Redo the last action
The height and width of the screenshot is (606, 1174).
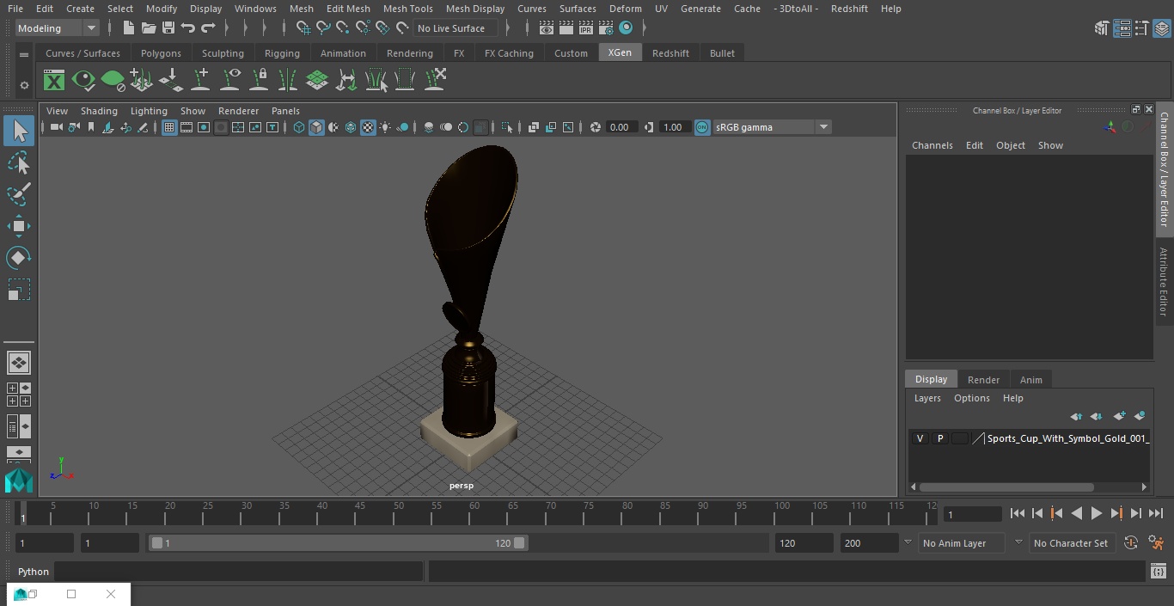point(208,28)
